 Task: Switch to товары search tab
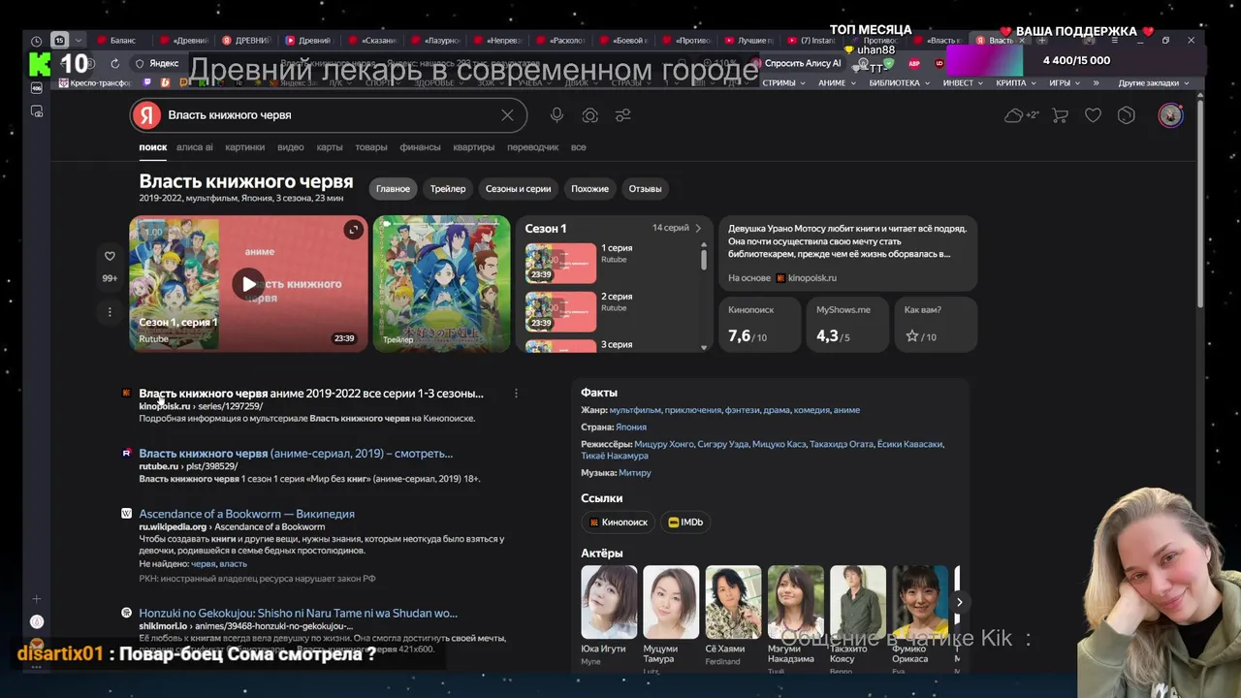click(370, 147)
